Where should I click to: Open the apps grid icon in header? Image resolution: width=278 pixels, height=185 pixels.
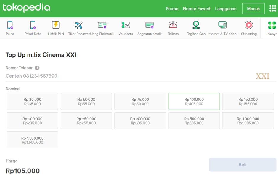click(x=273, y=9)
